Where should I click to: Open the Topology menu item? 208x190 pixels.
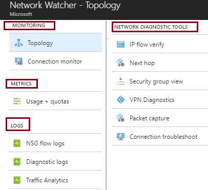pos(56,43)
